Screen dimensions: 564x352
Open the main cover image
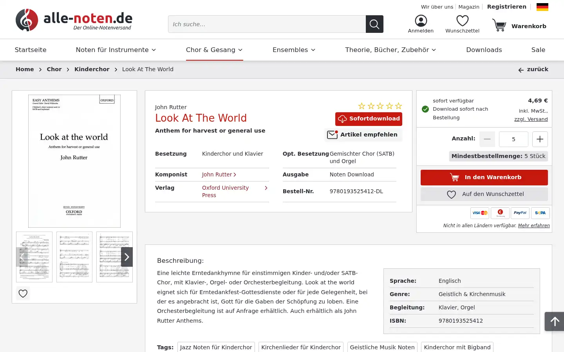click(x=74, y=161)
